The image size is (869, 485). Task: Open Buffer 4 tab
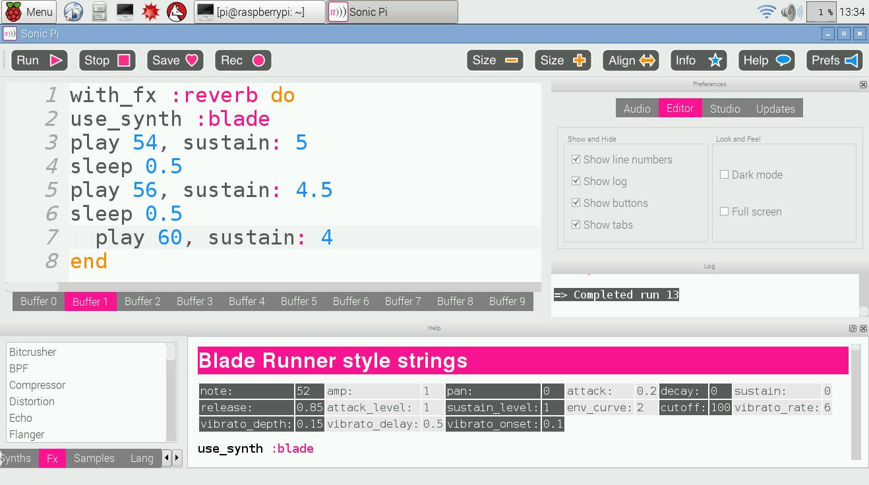pyautogui.click(x=247, y=301)
